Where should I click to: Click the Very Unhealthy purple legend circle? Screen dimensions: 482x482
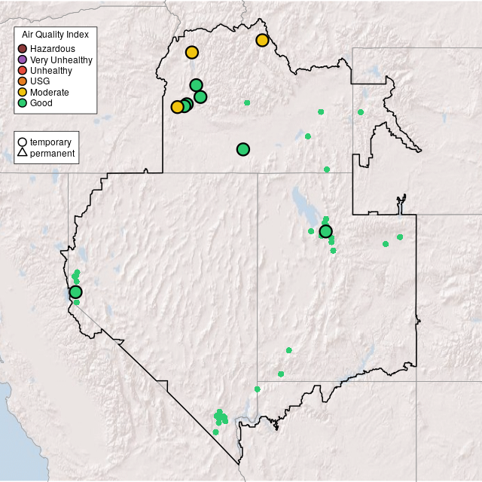[x=23, y=59]
